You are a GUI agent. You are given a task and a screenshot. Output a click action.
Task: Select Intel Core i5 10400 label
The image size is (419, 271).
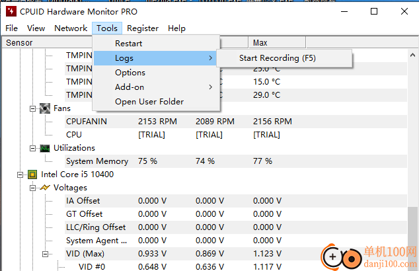pos(77,174)
